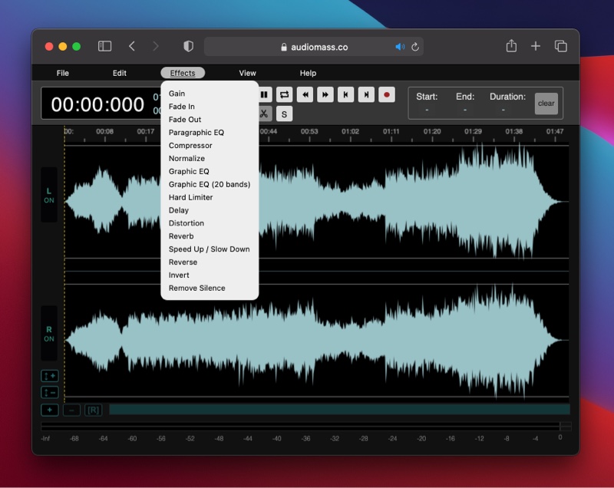Click Safari privacy shield icon
614x488 pixels.
tap(188, 47)
